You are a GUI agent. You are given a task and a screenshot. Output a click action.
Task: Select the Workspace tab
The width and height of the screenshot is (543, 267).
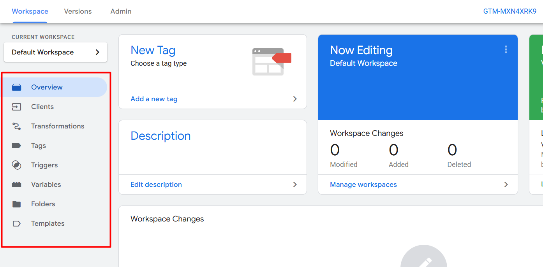(30, 11)
